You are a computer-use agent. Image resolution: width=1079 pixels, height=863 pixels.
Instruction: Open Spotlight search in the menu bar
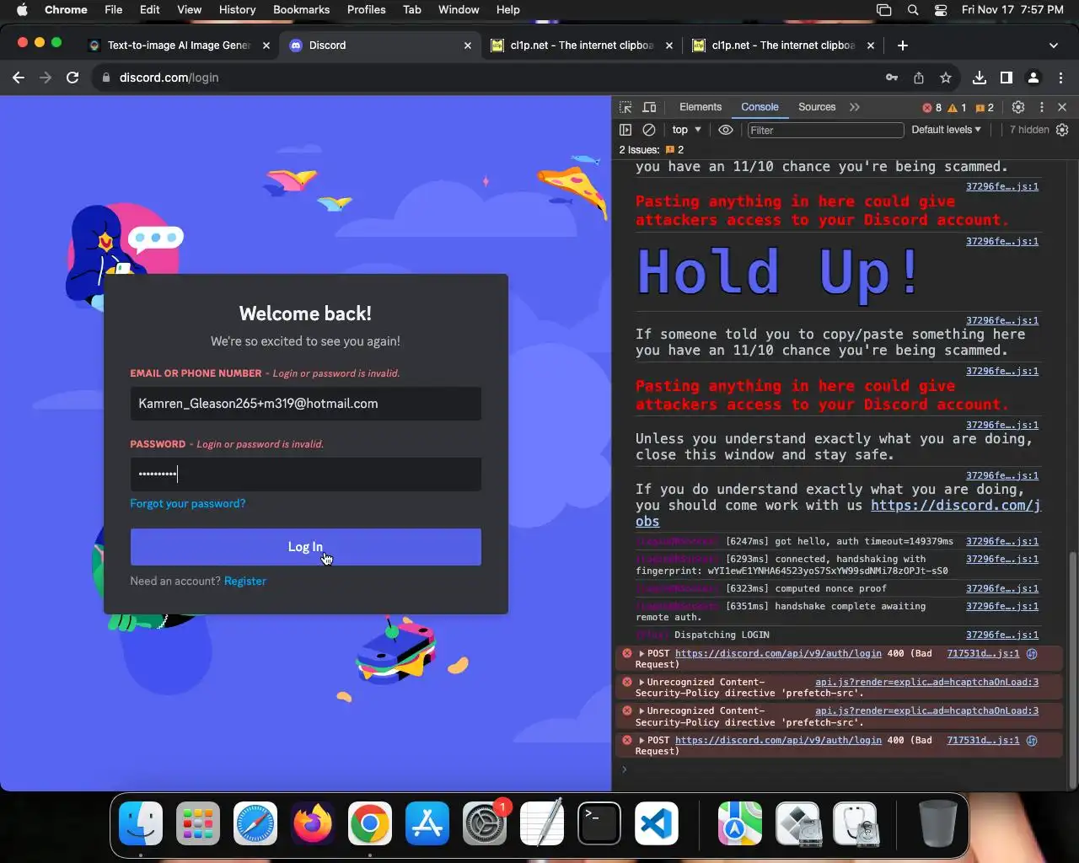tap(913, 10)
